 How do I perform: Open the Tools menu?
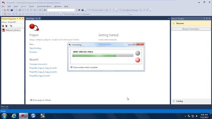32,6
